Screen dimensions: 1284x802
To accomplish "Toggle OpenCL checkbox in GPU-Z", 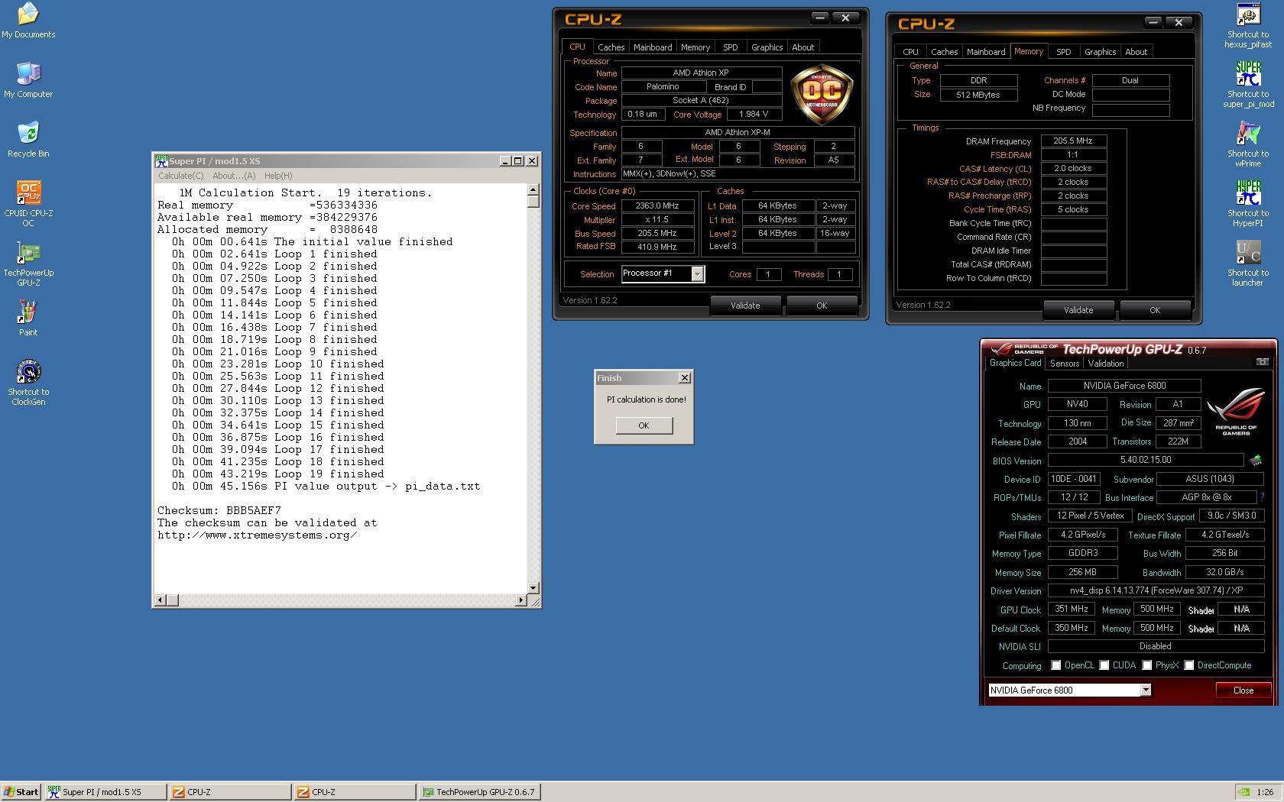I will pyautogui.click(x=1056, y=665).
